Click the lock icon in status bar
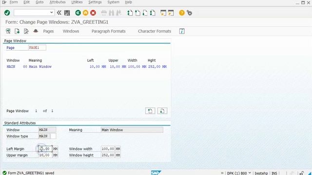 tap(302, 173)
